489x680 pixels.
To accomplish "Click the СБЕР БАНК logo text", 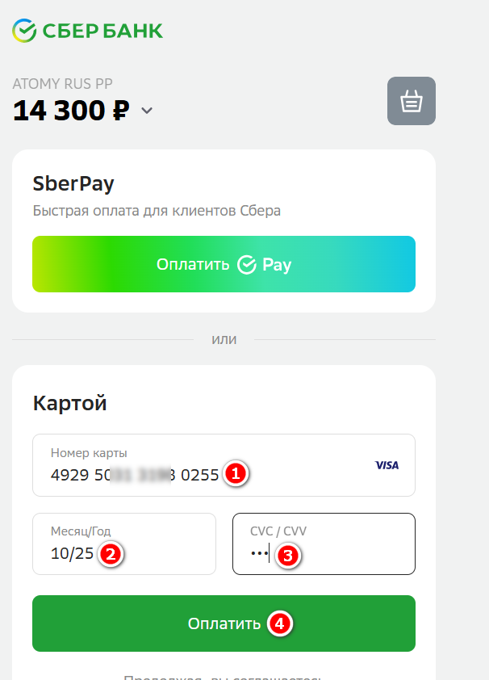I will click(102, 31).
